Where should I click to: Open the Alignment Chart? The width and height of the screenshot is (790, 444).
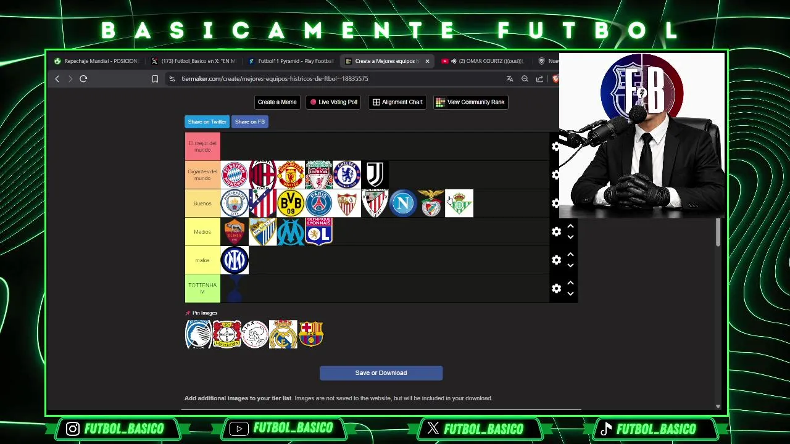397,102
